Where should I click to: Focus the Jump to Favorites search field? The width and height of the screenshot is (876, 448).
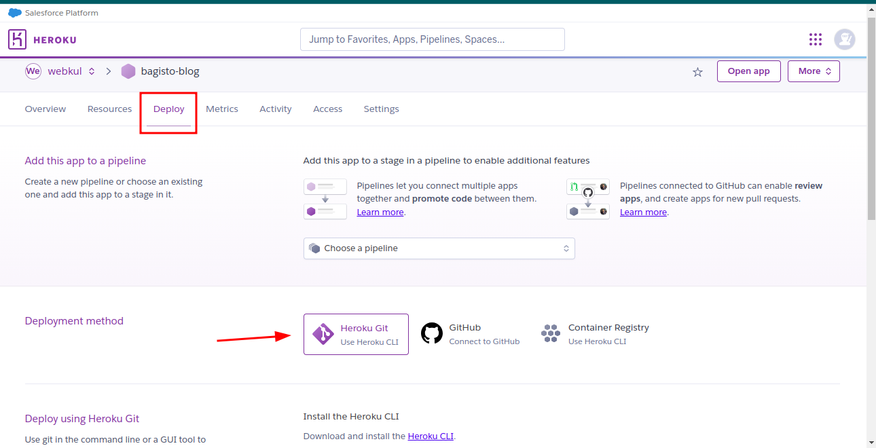point(433,39)
